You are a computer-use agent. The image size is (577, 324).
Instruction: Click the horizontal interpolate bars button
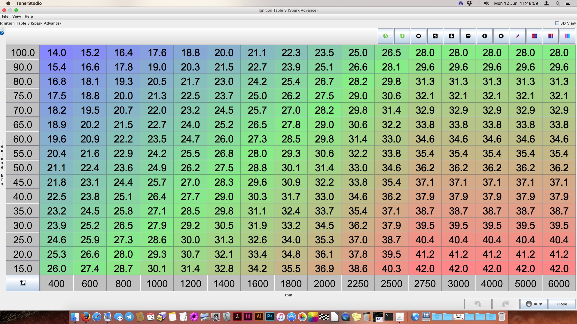(534, 36)
